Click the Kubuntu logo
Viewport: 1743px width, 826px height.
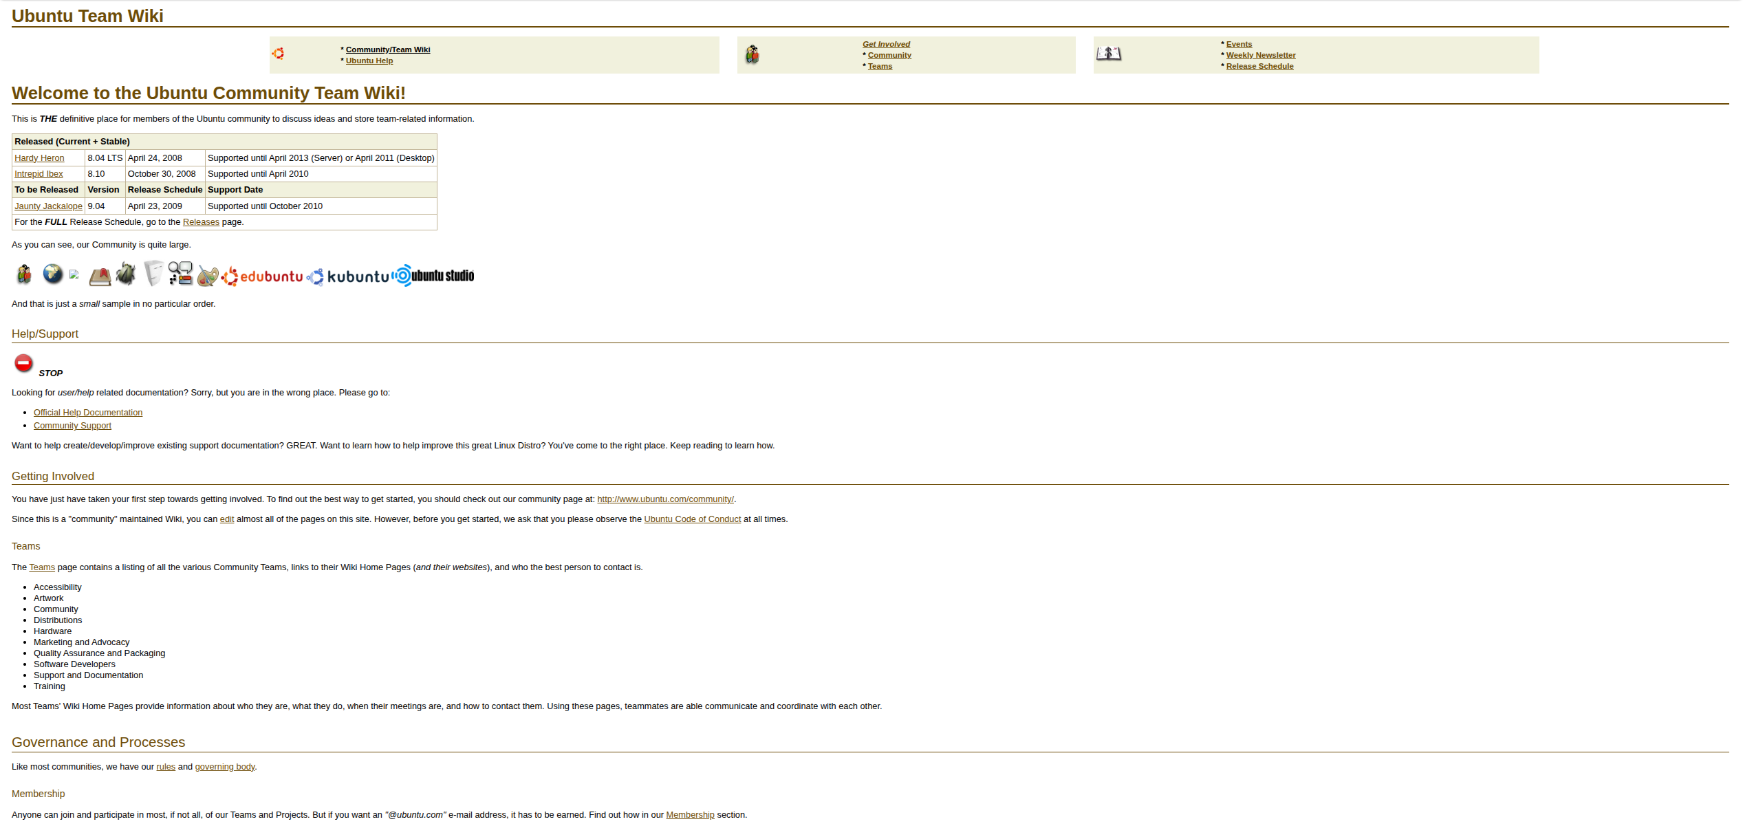tap(348, 276)
